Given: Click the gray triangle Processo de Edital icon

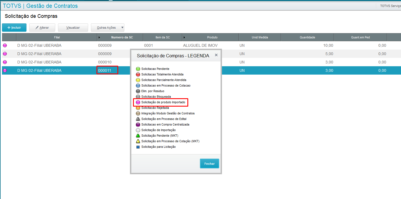Looking at the screenshot, I should point(138,119).
